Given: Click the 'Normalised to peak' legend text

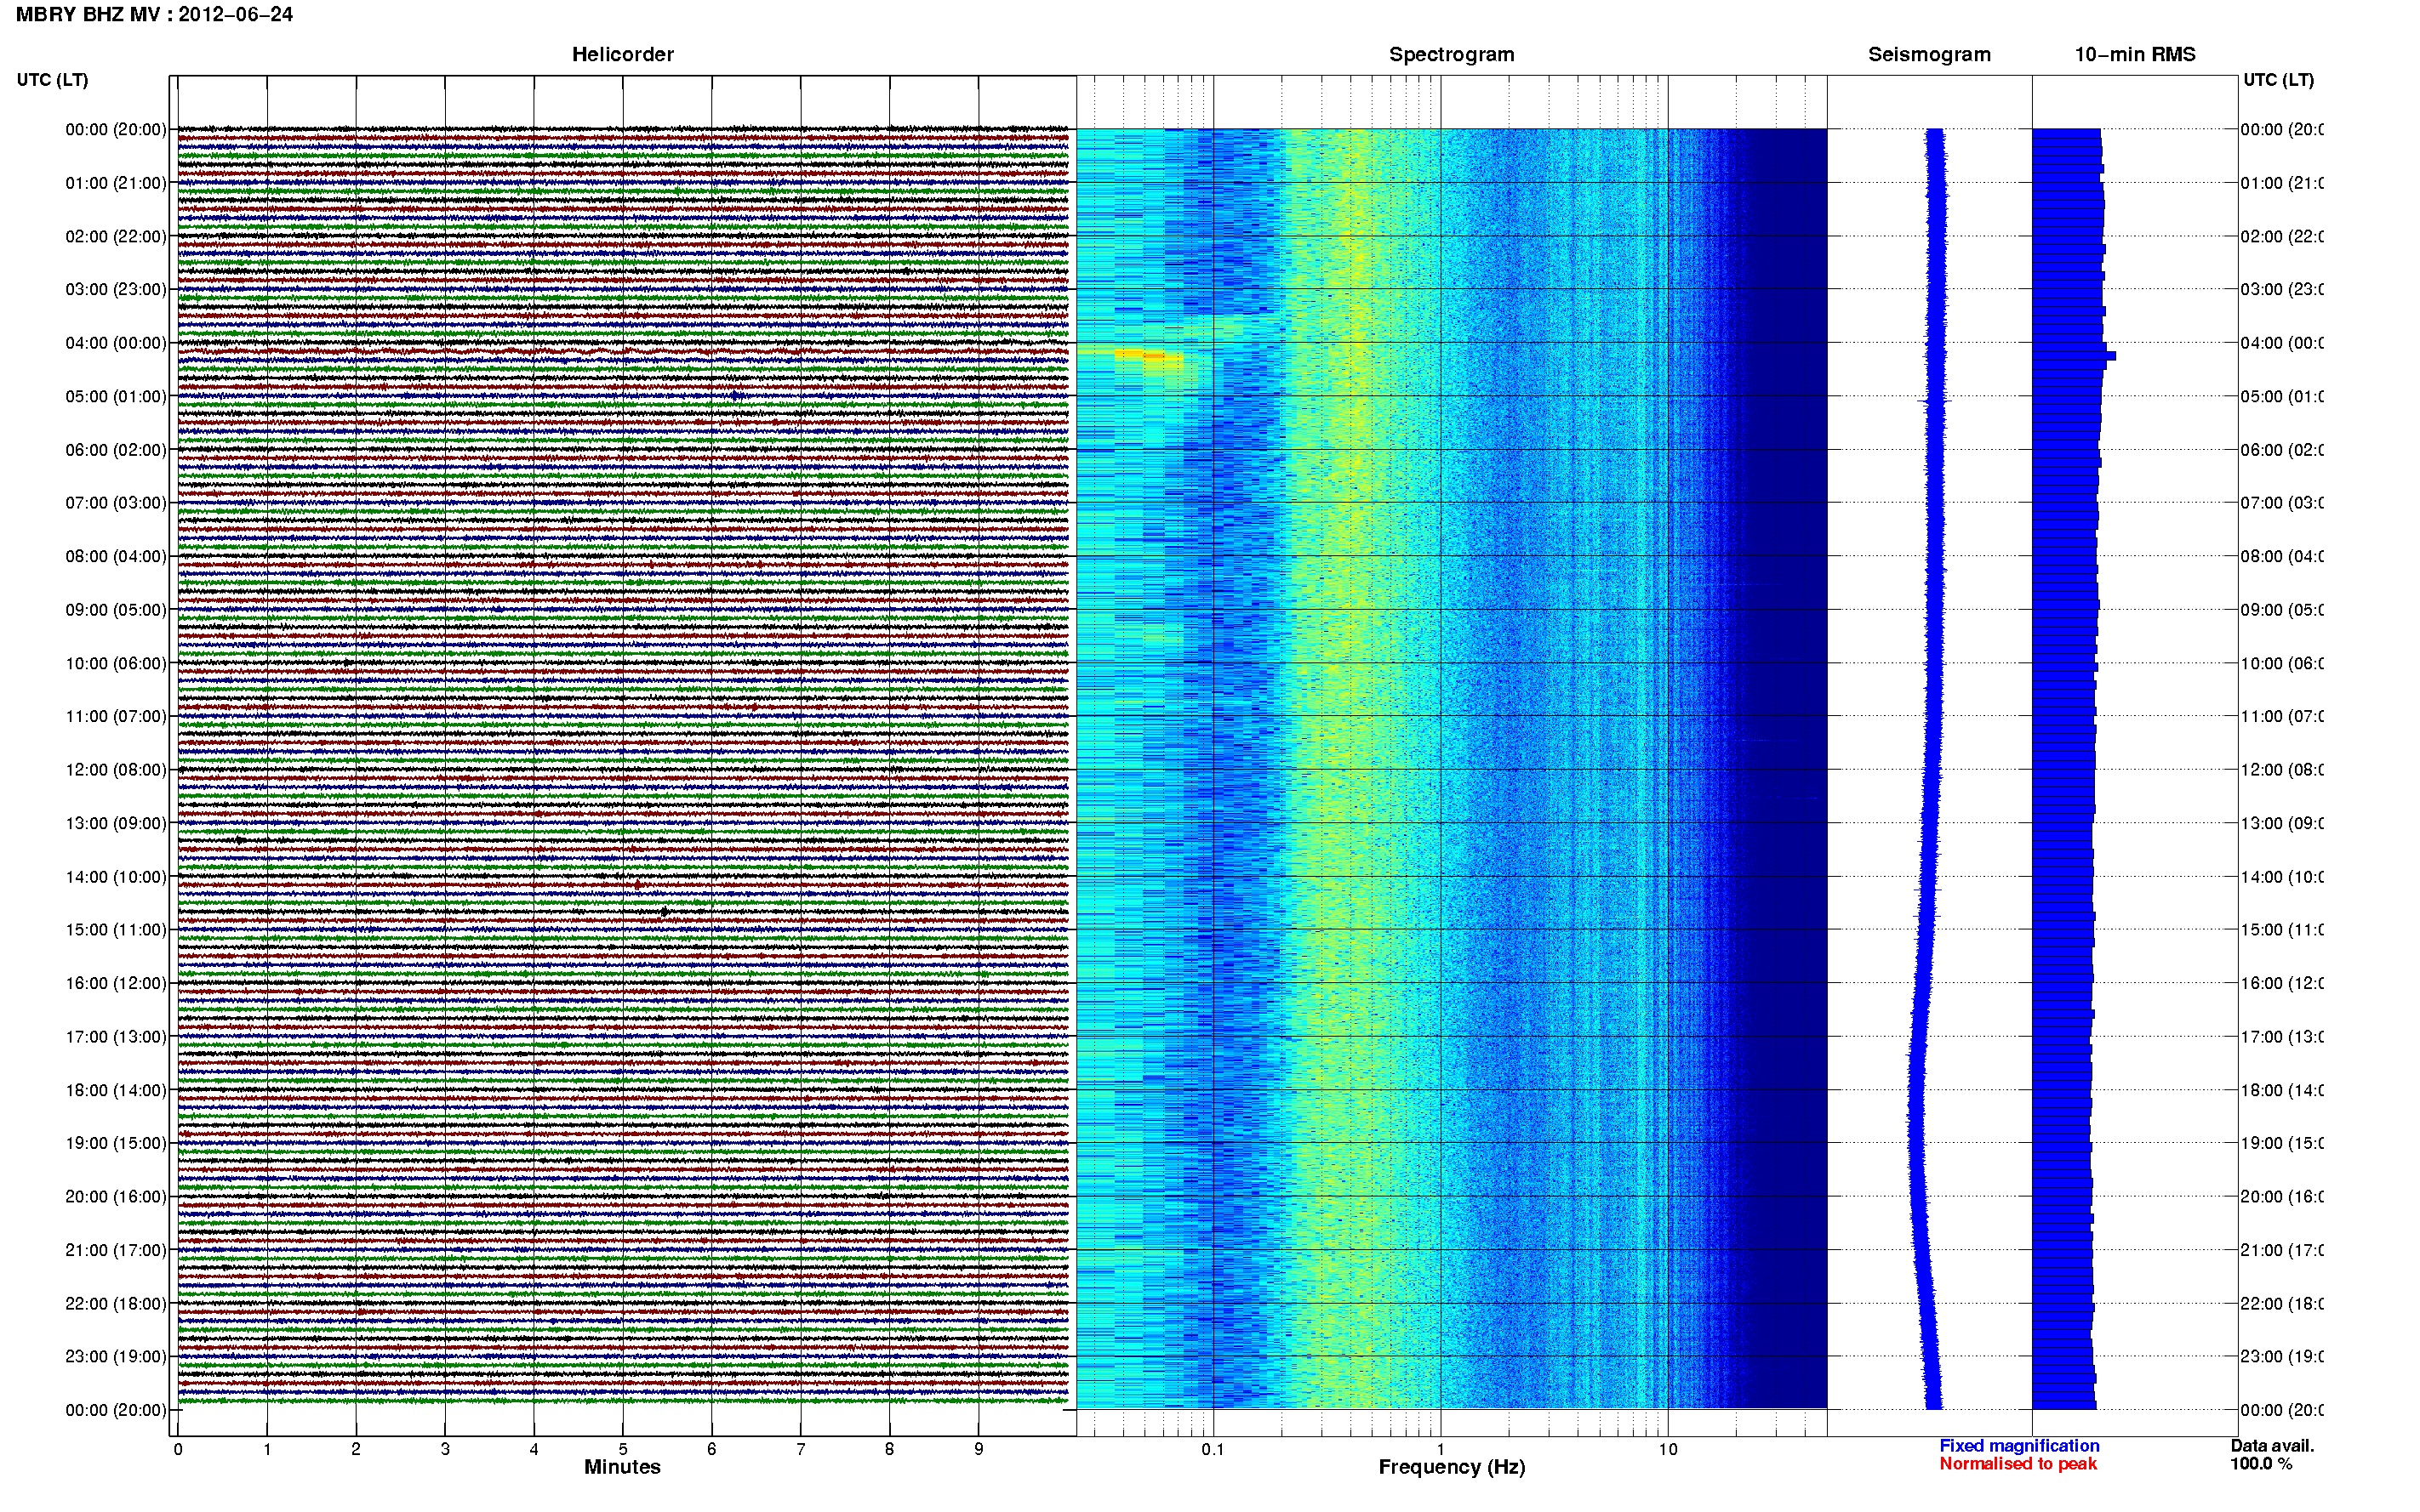Looking at the screenshot, I should pyautogui.click(x=2018, y=1464).
